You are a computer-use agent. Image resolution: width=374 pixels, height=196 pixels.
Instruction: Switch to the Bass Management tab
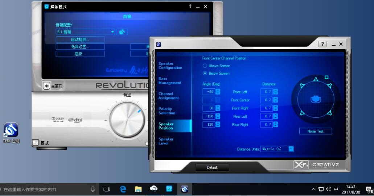[x=170, y=81]
